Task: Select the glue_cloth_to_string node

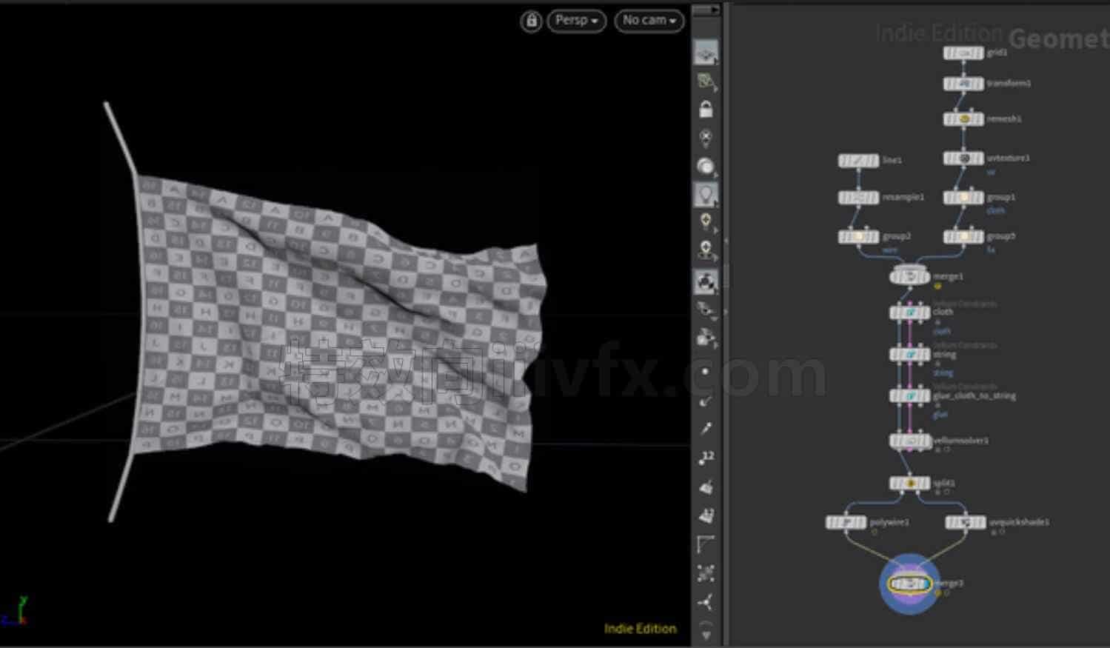Action: pos(909,396)
